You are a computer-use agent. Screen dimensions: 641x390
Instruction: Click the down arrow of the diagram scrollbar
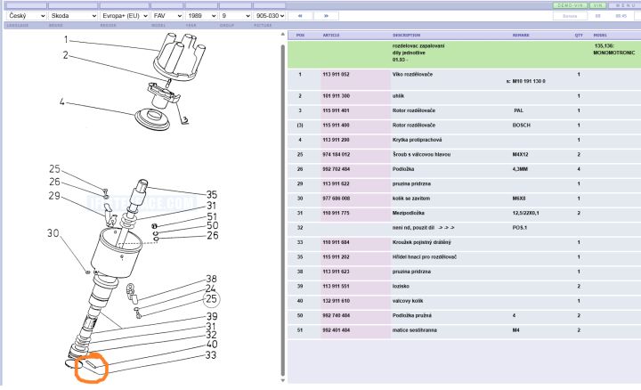(282, 380)
